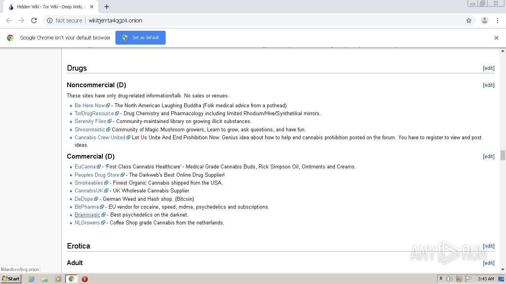Switch to the Chrome taskbar icon
Viewport: 506px width, 284px height.
[x=71, y=279]
